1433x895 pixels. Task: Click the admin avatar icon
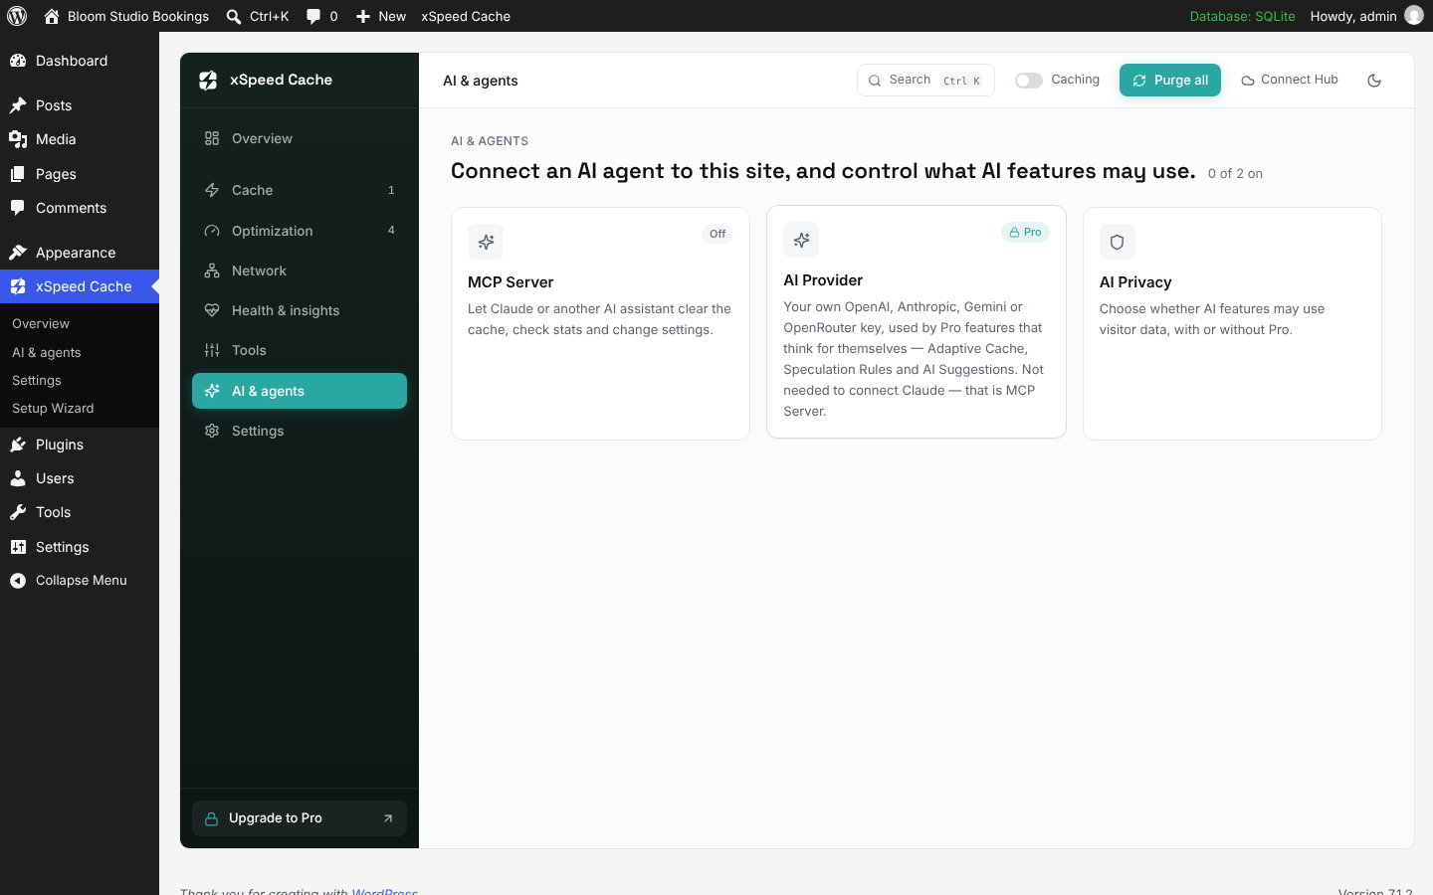pyautogui.click(x=1414, y=16)
